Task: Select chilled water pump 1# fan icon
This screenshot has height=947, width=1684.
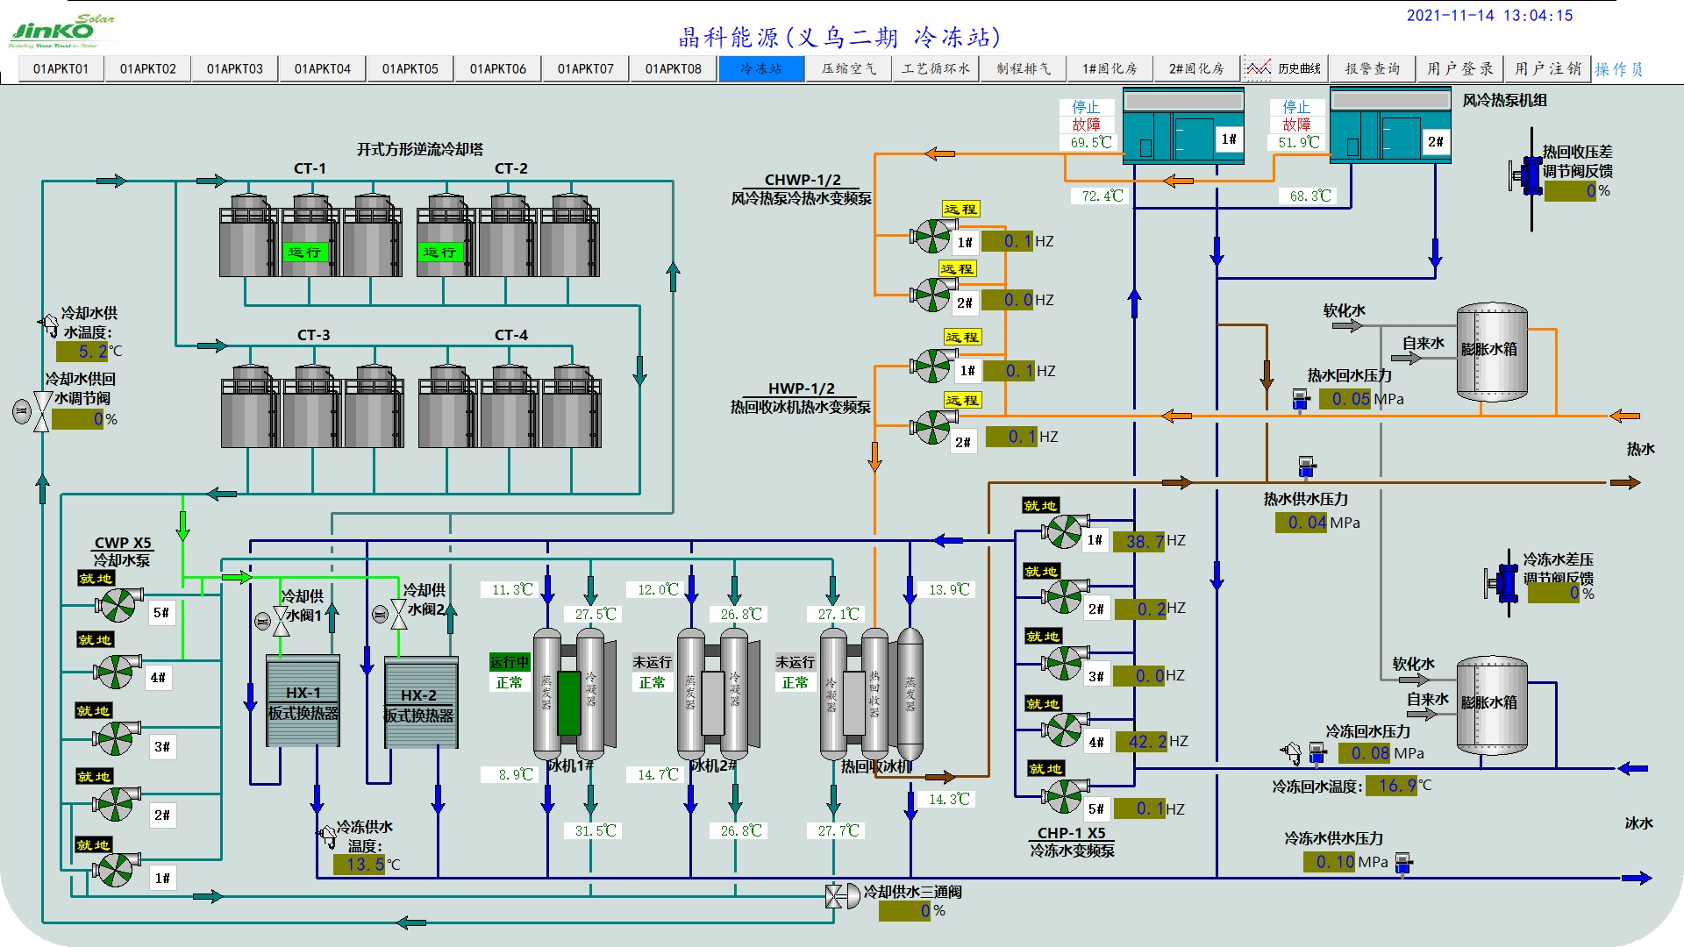Action: pos(1063,531)
